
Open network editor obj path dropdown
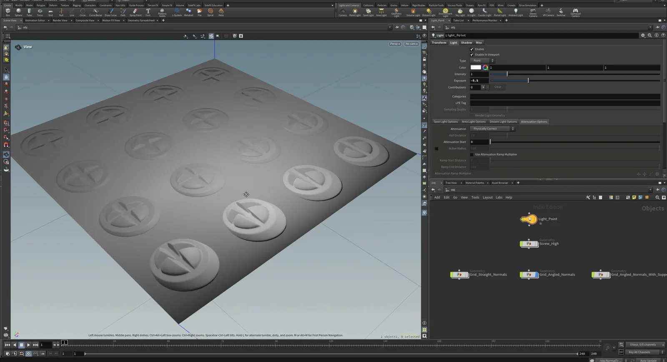650,190
